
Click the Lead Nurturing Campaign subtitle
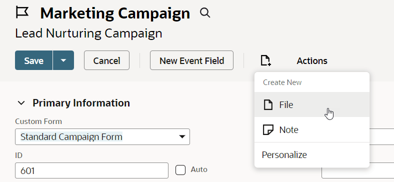pos(88,33)
